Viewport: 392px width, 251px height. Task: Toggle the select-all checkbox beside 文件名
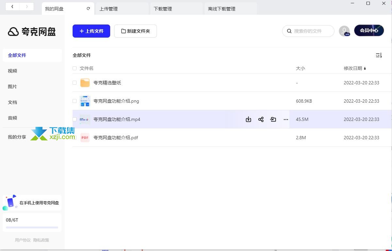coord(75,68)
